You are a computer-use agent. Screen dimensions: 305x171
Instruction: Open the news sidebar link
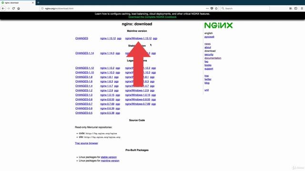click(207, 44)
